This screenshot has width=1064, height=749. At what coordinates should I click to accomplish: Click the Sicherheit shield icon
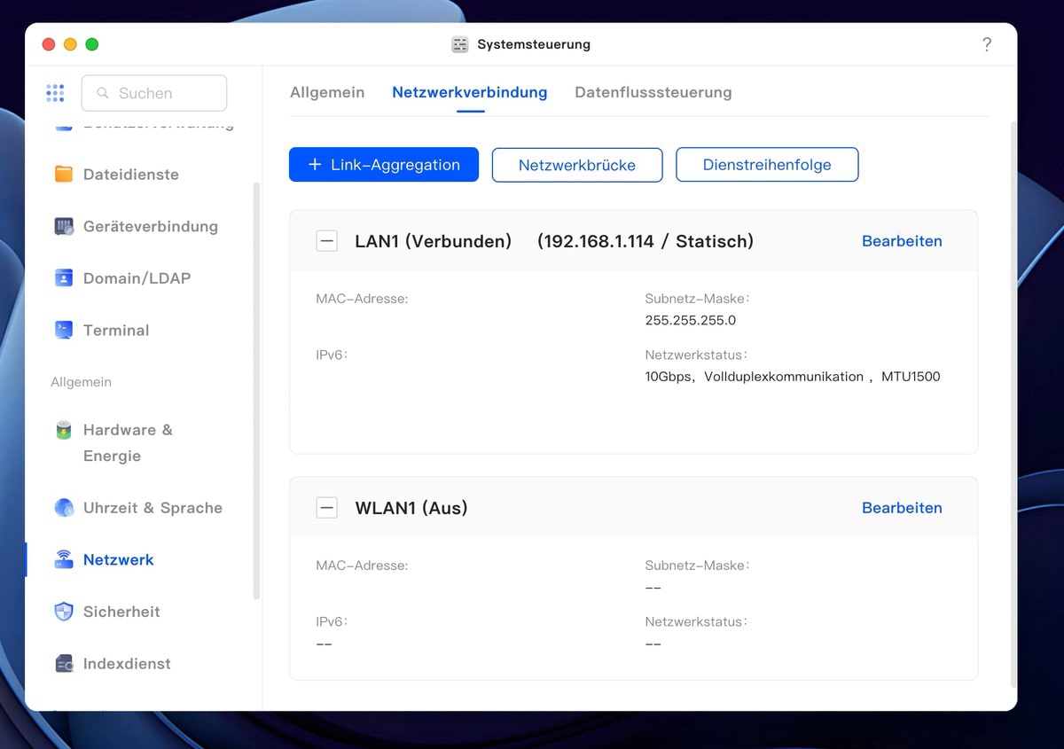coord(64,612)
